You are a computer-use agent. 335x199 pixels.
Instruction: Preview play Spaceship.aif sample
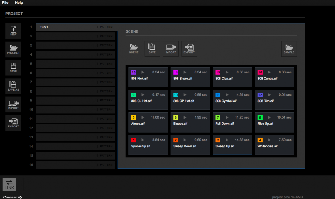143,140
